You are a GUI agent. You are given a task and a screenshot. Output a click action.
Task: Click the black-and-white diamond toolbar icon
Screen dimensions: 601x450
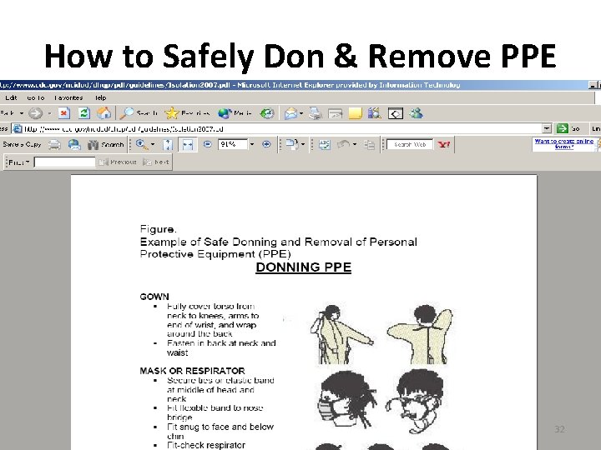pos(396,113)
